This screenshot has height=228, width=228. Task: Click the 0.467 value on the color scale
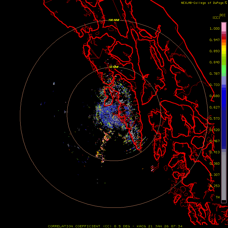(215, 141)
